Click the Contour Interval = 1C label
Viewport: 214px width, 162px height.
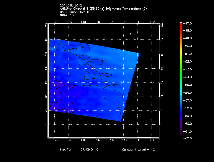[x=138, y=150]
